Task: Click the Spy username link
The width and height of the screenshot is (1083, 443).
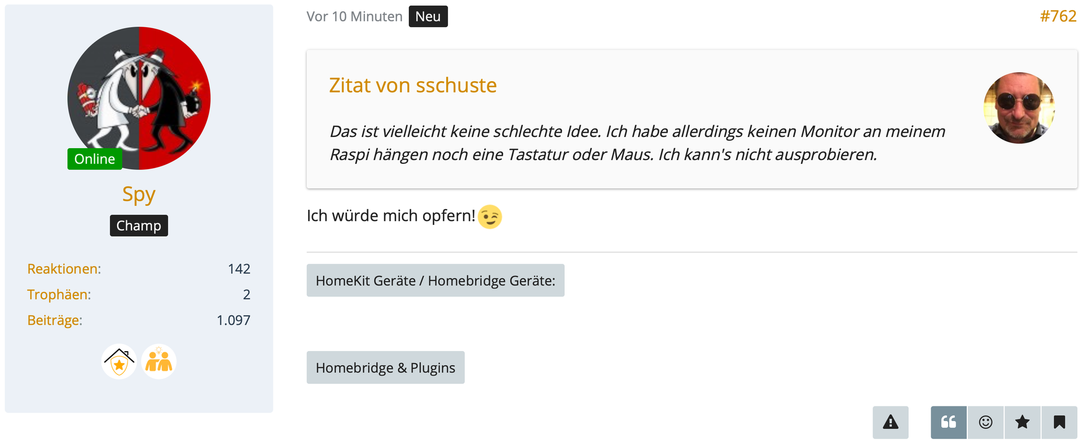Action: [x=139, y=194]
